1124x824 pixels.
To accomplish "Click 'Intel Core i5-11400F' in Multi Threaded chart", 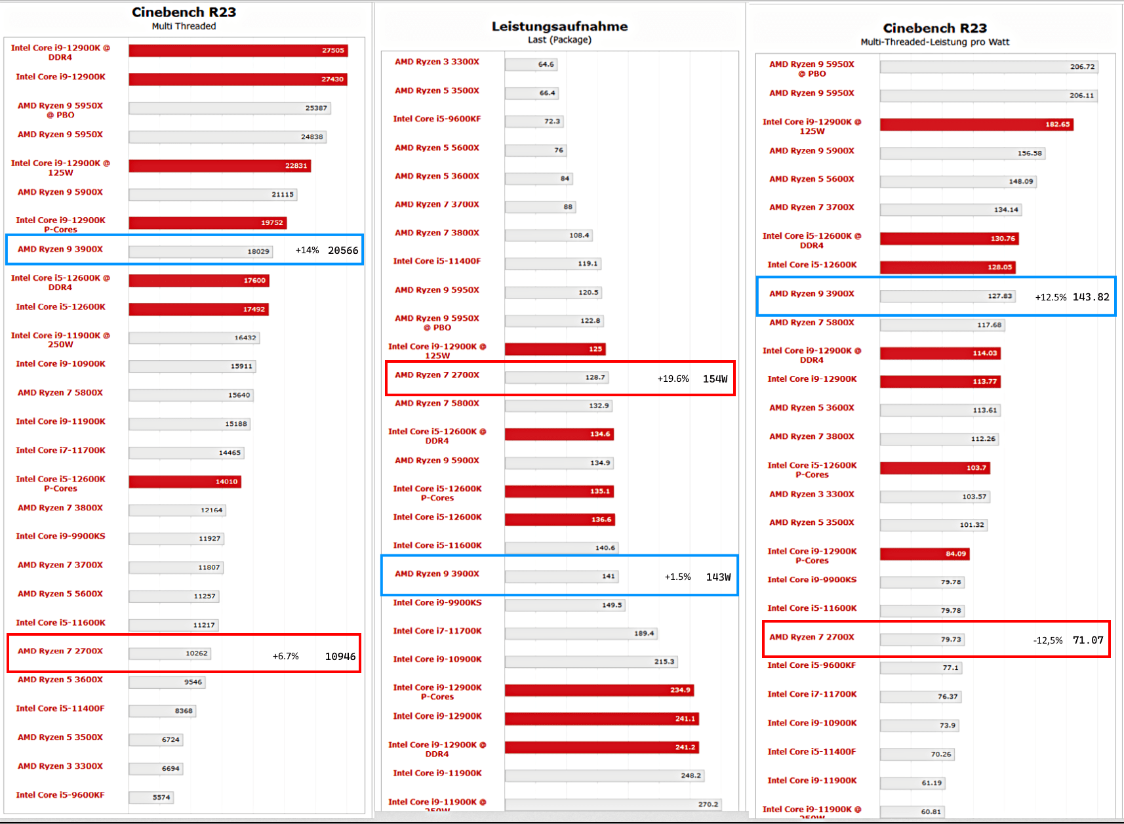I will tap(60, 709).
